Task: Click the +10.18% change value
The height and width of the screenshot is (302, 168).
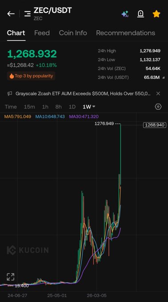Action: [46, 65]
